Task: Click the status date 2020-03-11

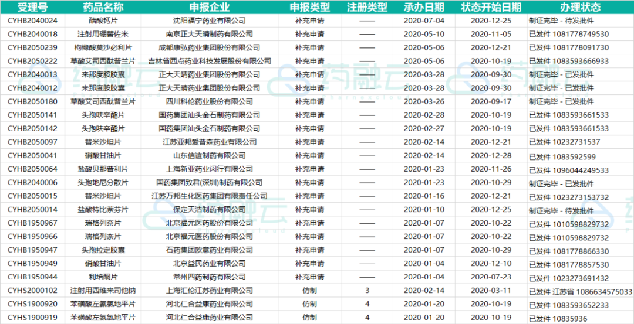Action: pyautogui.click(x=491, y=291)
